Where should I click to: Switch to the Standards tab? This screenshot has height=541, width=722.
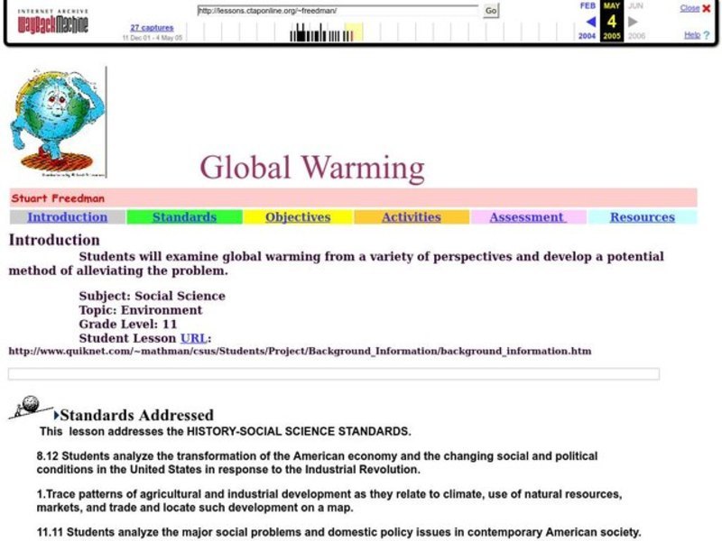click(183, 216)
